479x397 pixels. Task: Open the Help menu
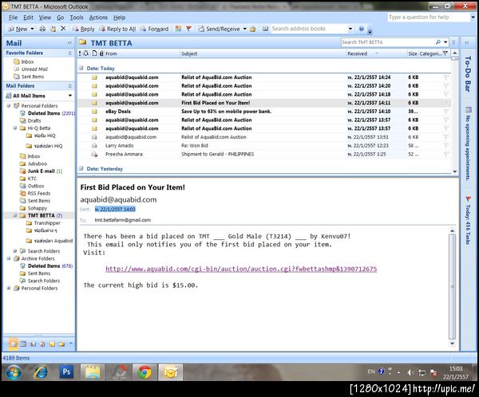click(x=120, y=18)
